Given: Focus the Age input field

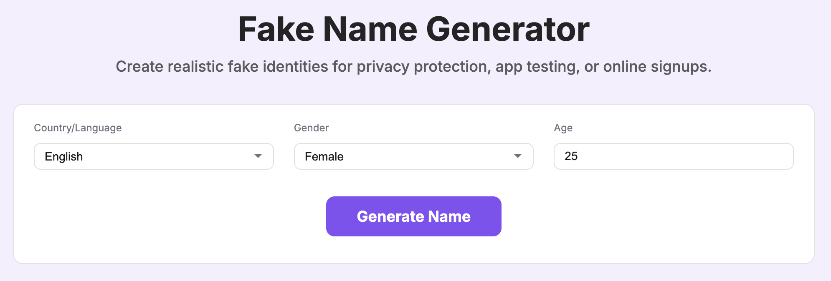Looking at the screenshot, I should 673,156.
